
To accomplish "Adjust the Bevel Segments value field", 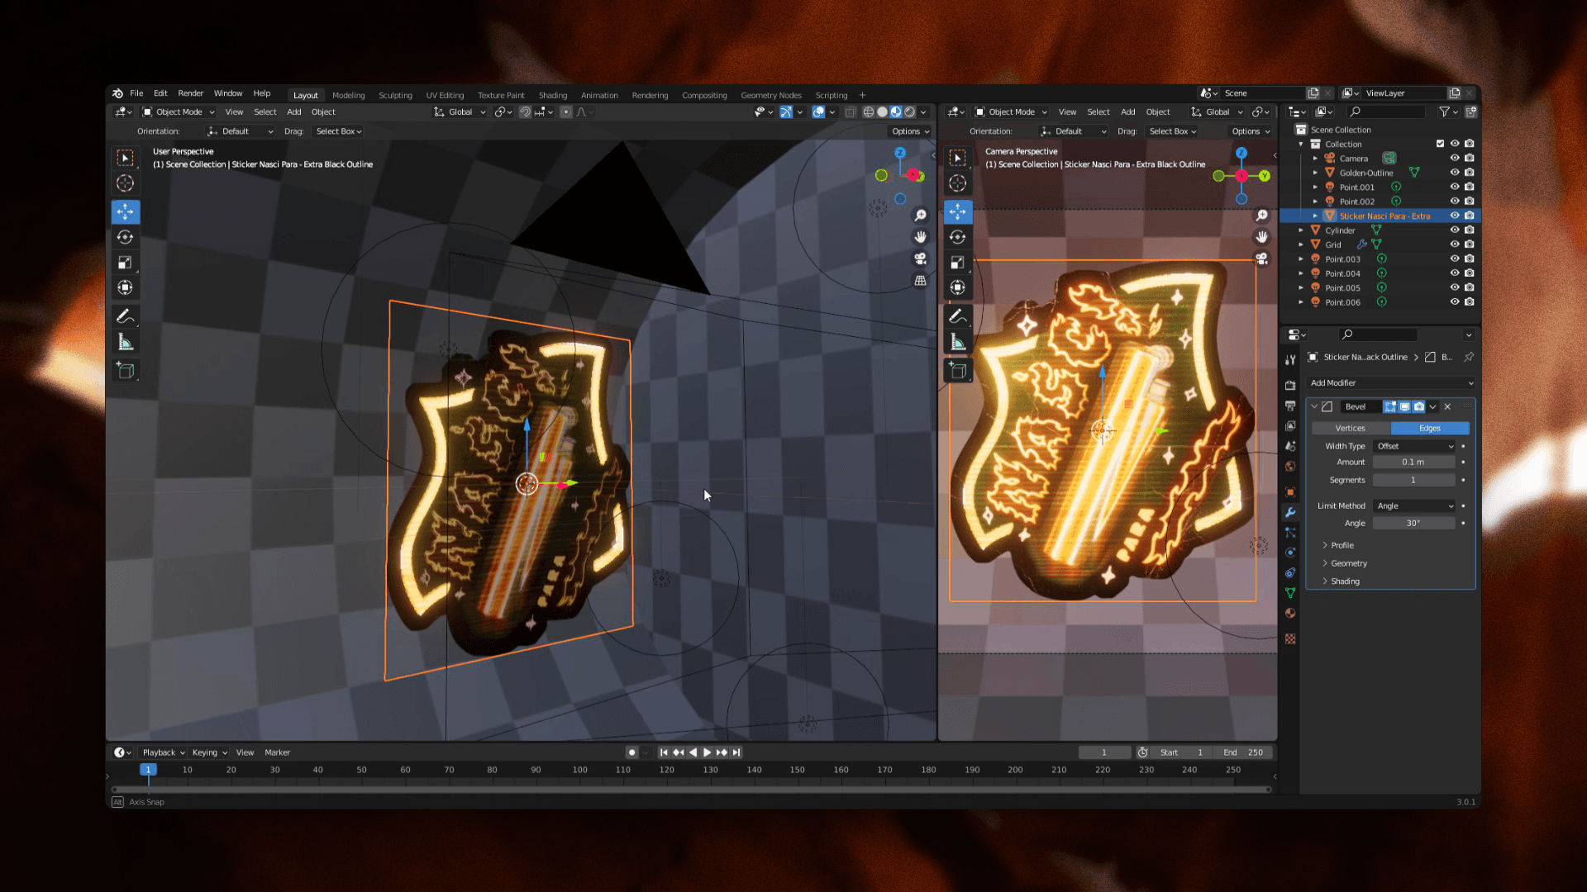I will pos(1413,481).
